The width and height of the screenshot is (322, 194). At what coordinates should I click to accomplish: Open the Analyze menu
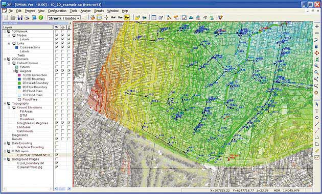[85, 11]
